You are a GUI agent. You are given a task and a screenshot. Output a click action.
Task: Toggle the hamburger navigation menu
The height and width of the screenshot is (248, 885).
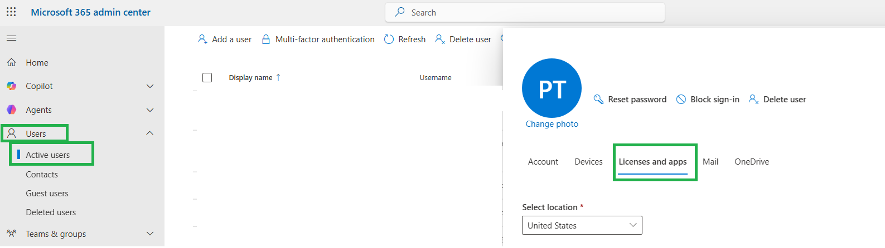click(11, 38)
